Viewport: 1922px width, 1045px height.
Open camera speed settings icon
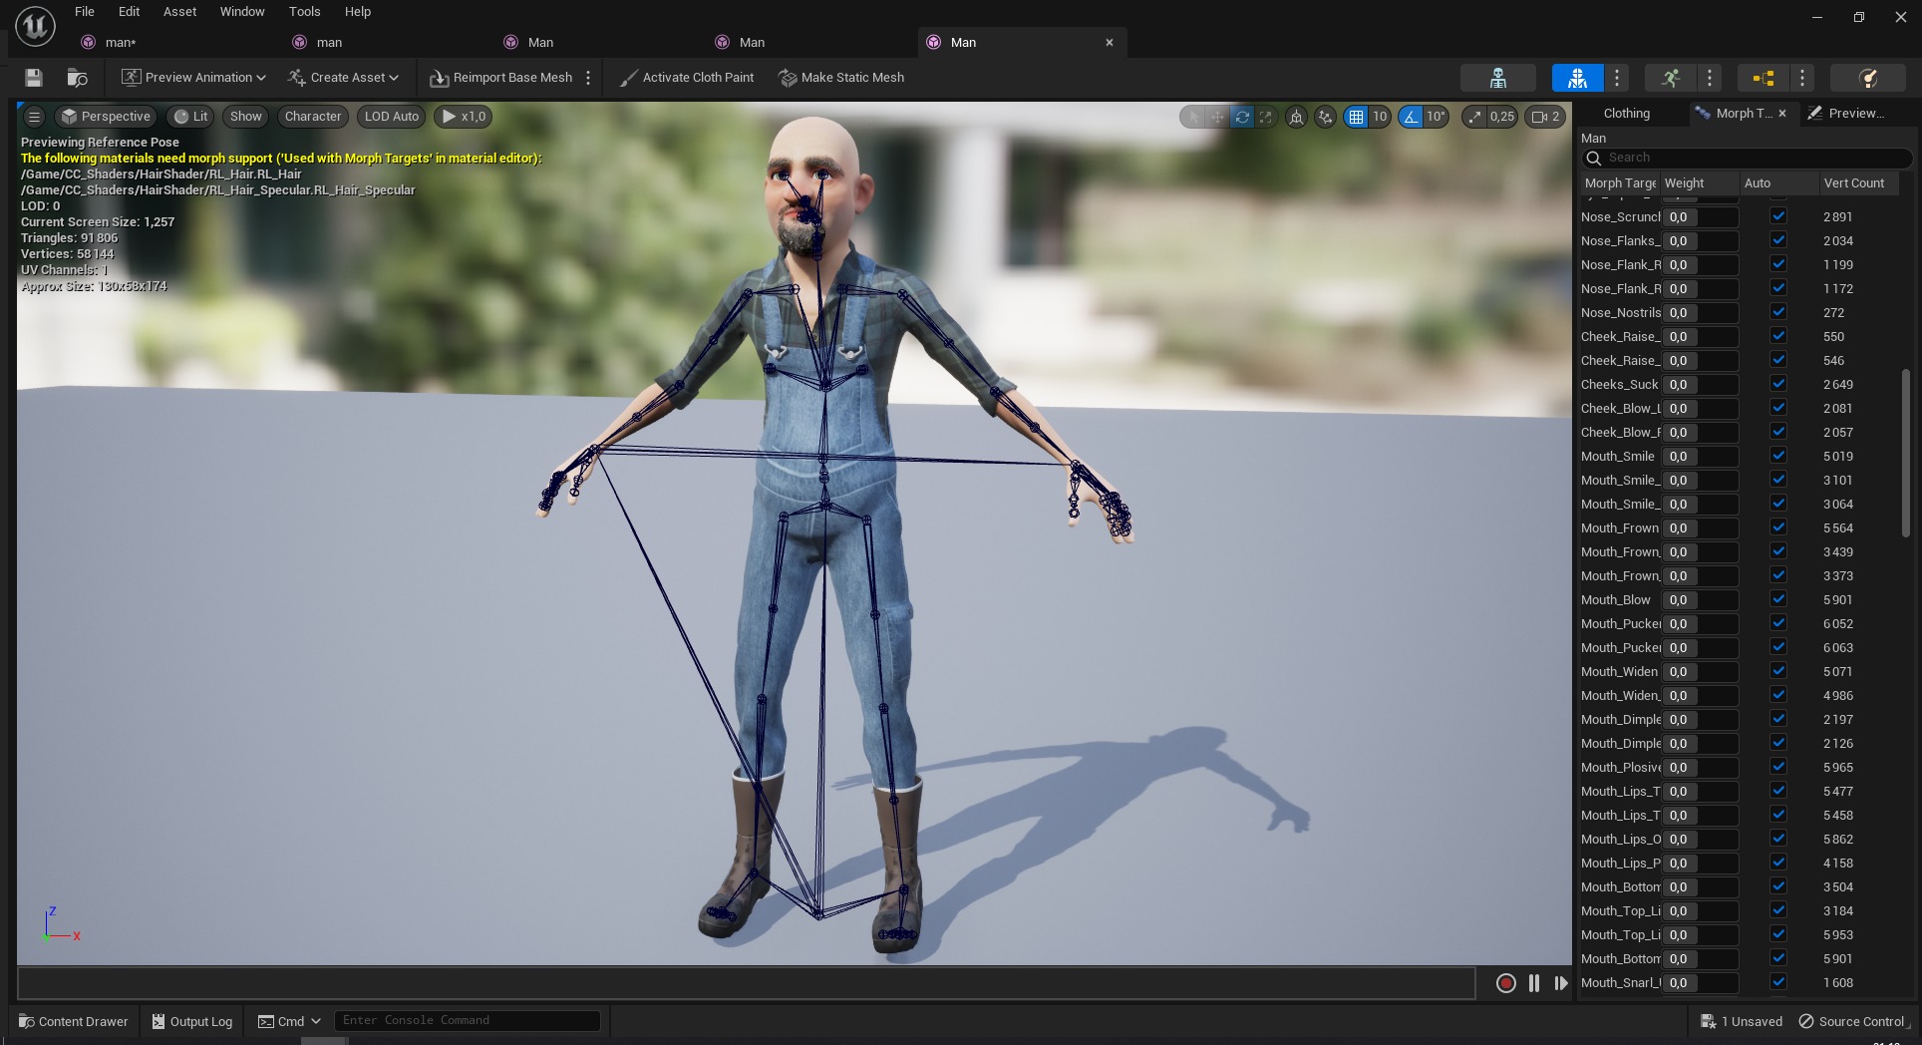pyautogui.click(x=1546, y=117)
